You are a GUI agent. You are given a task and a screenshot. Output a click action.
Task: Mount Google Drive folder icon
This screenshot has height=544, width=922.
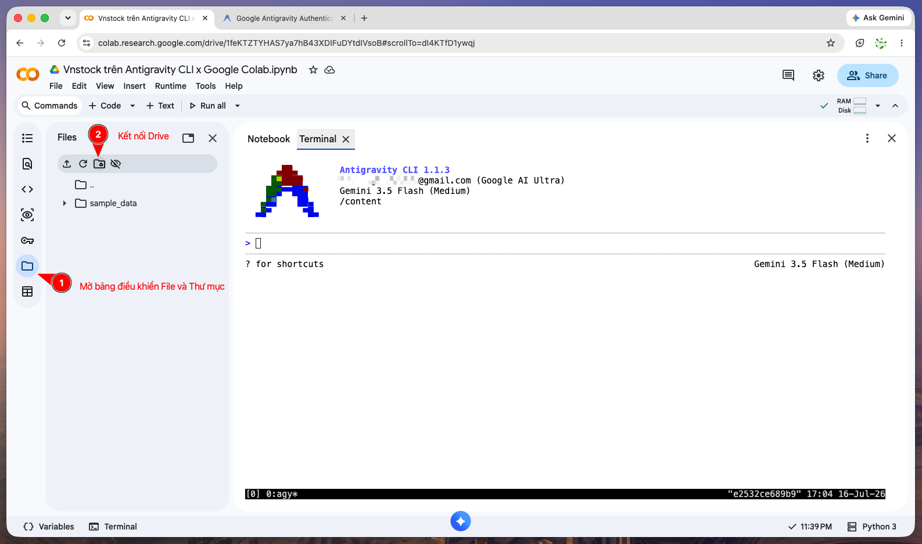(99, 164)
